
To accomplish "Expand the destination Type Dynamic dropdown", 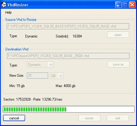I will tap(40, 65).
